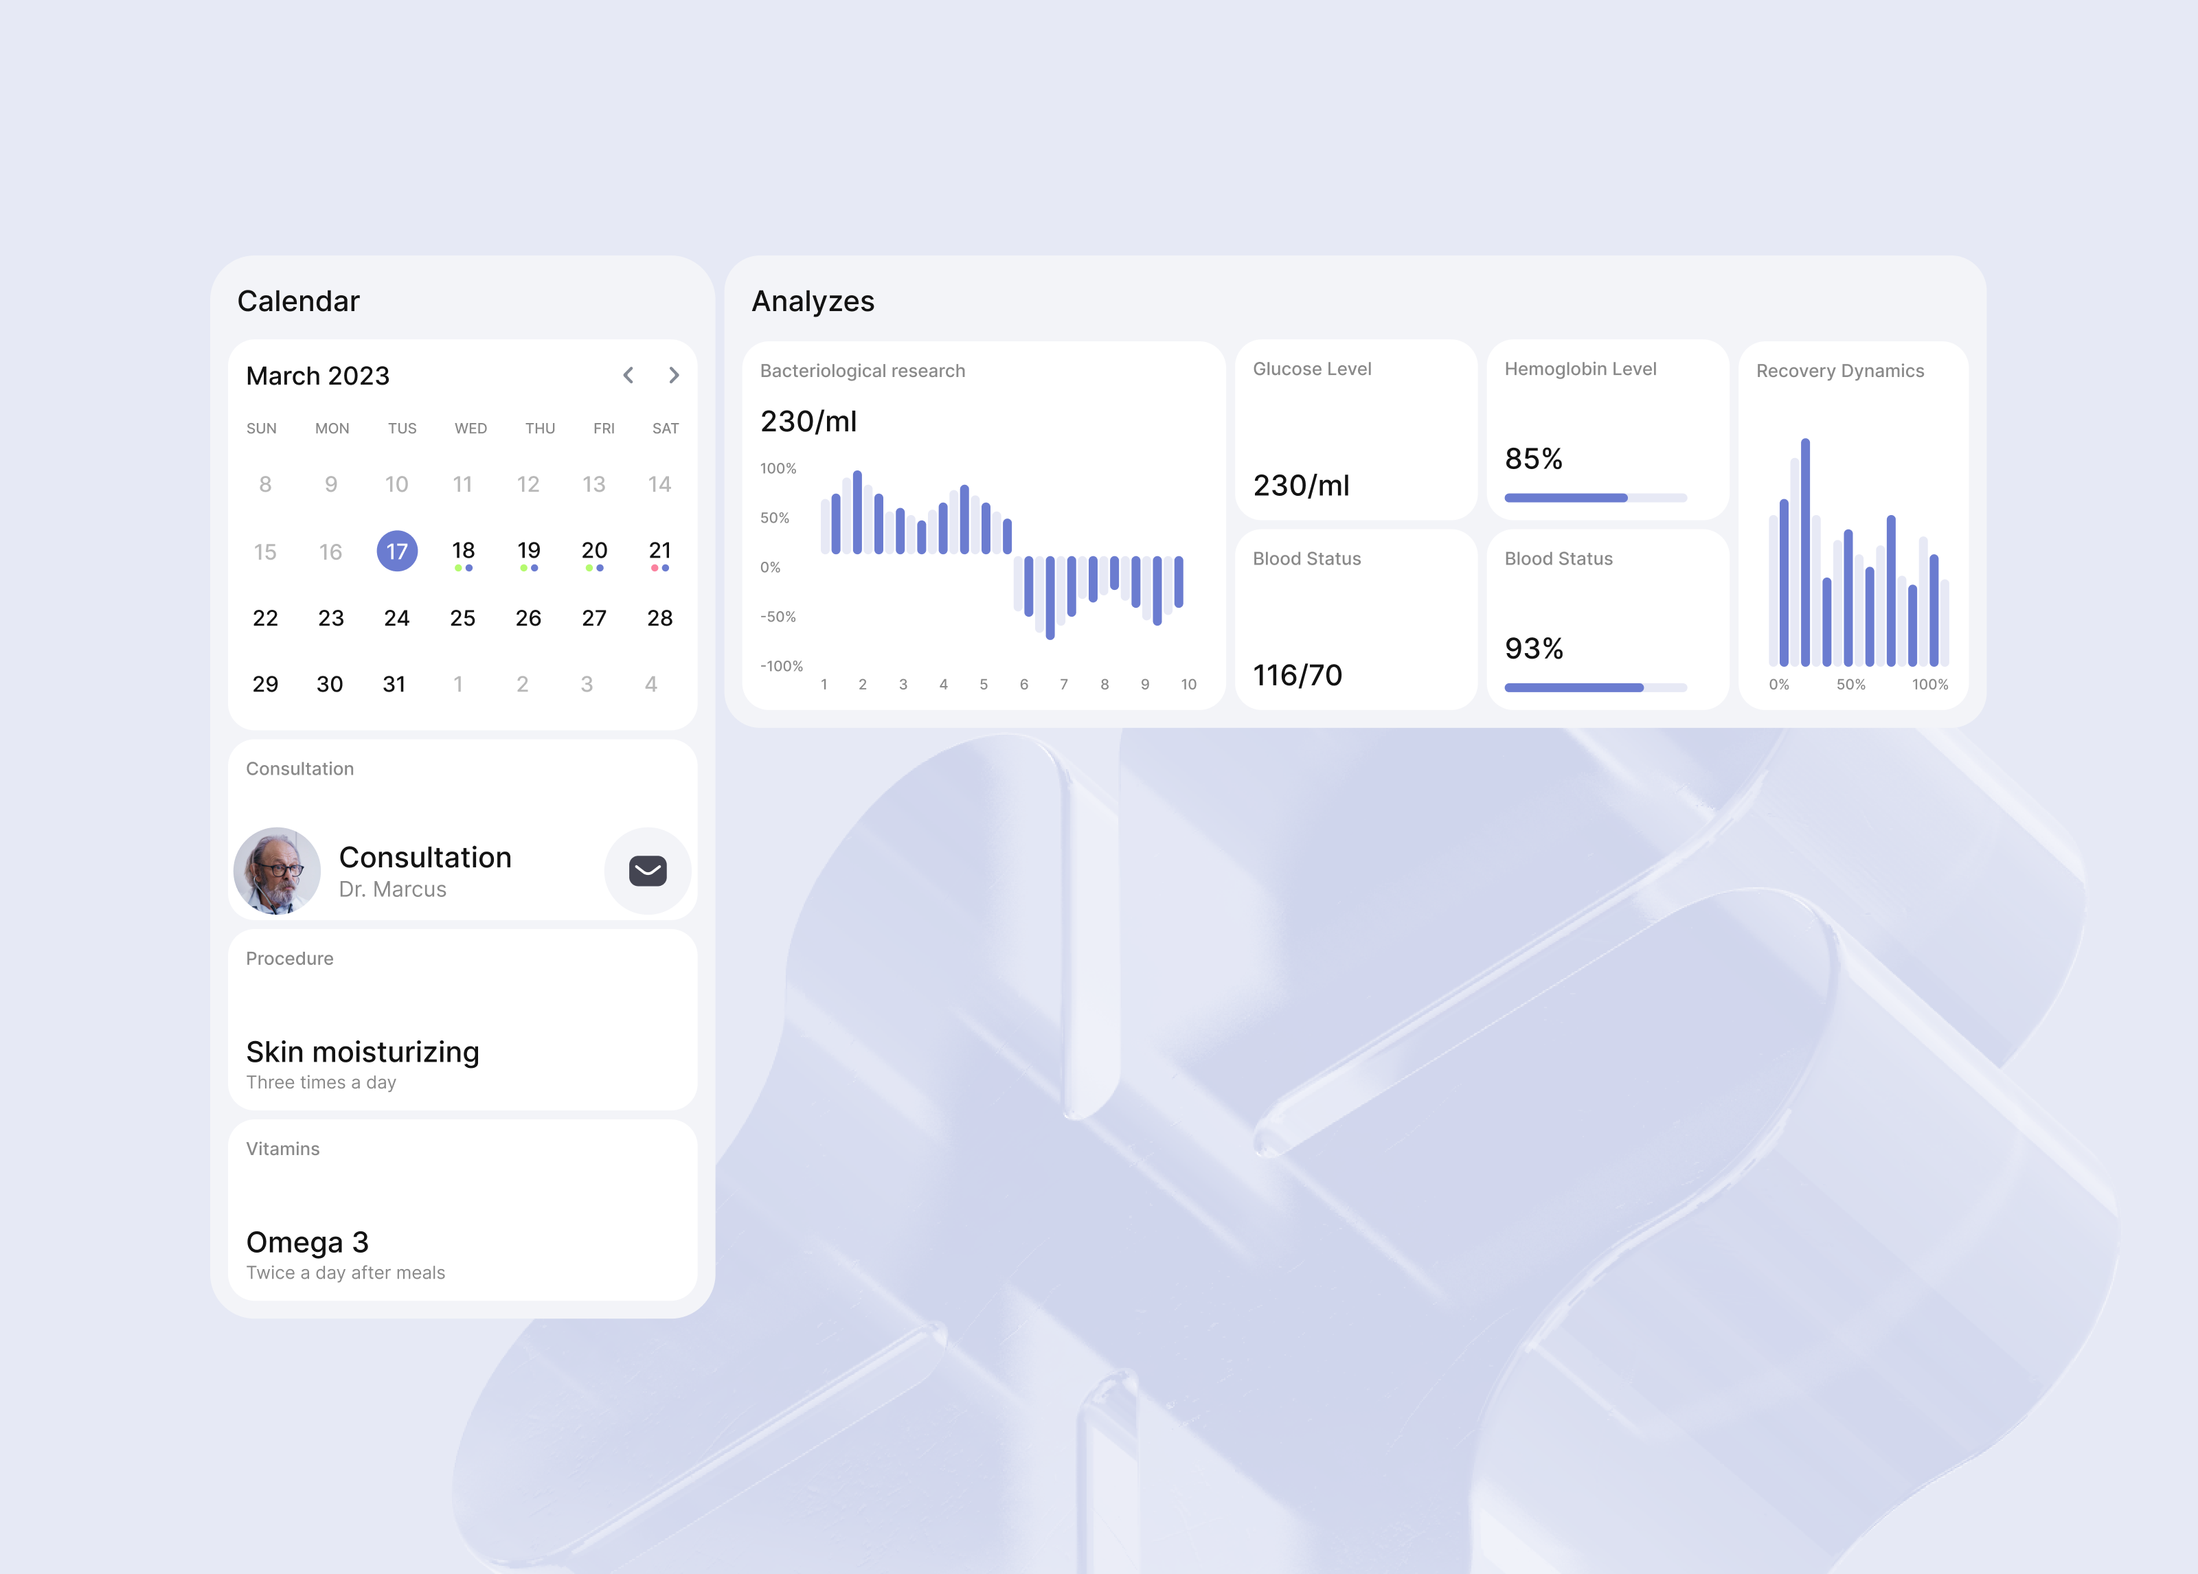Select March 18 with event dots
Image resolution: width=2198 pixels, height=1574 pixels.
[463, 551]
